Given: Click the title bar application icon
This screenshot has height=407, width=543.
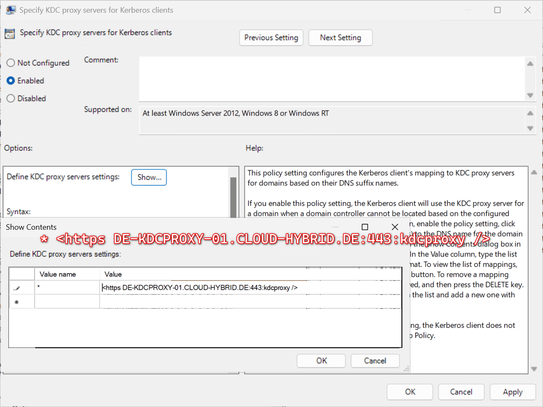Looking at the screenshot, I should [11, 10].
